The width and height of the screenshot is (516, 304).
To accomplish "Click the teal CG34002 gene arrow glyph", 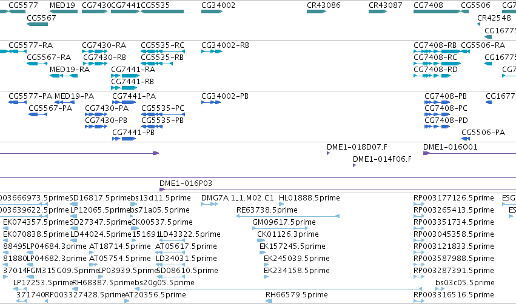I will [212, 12].
